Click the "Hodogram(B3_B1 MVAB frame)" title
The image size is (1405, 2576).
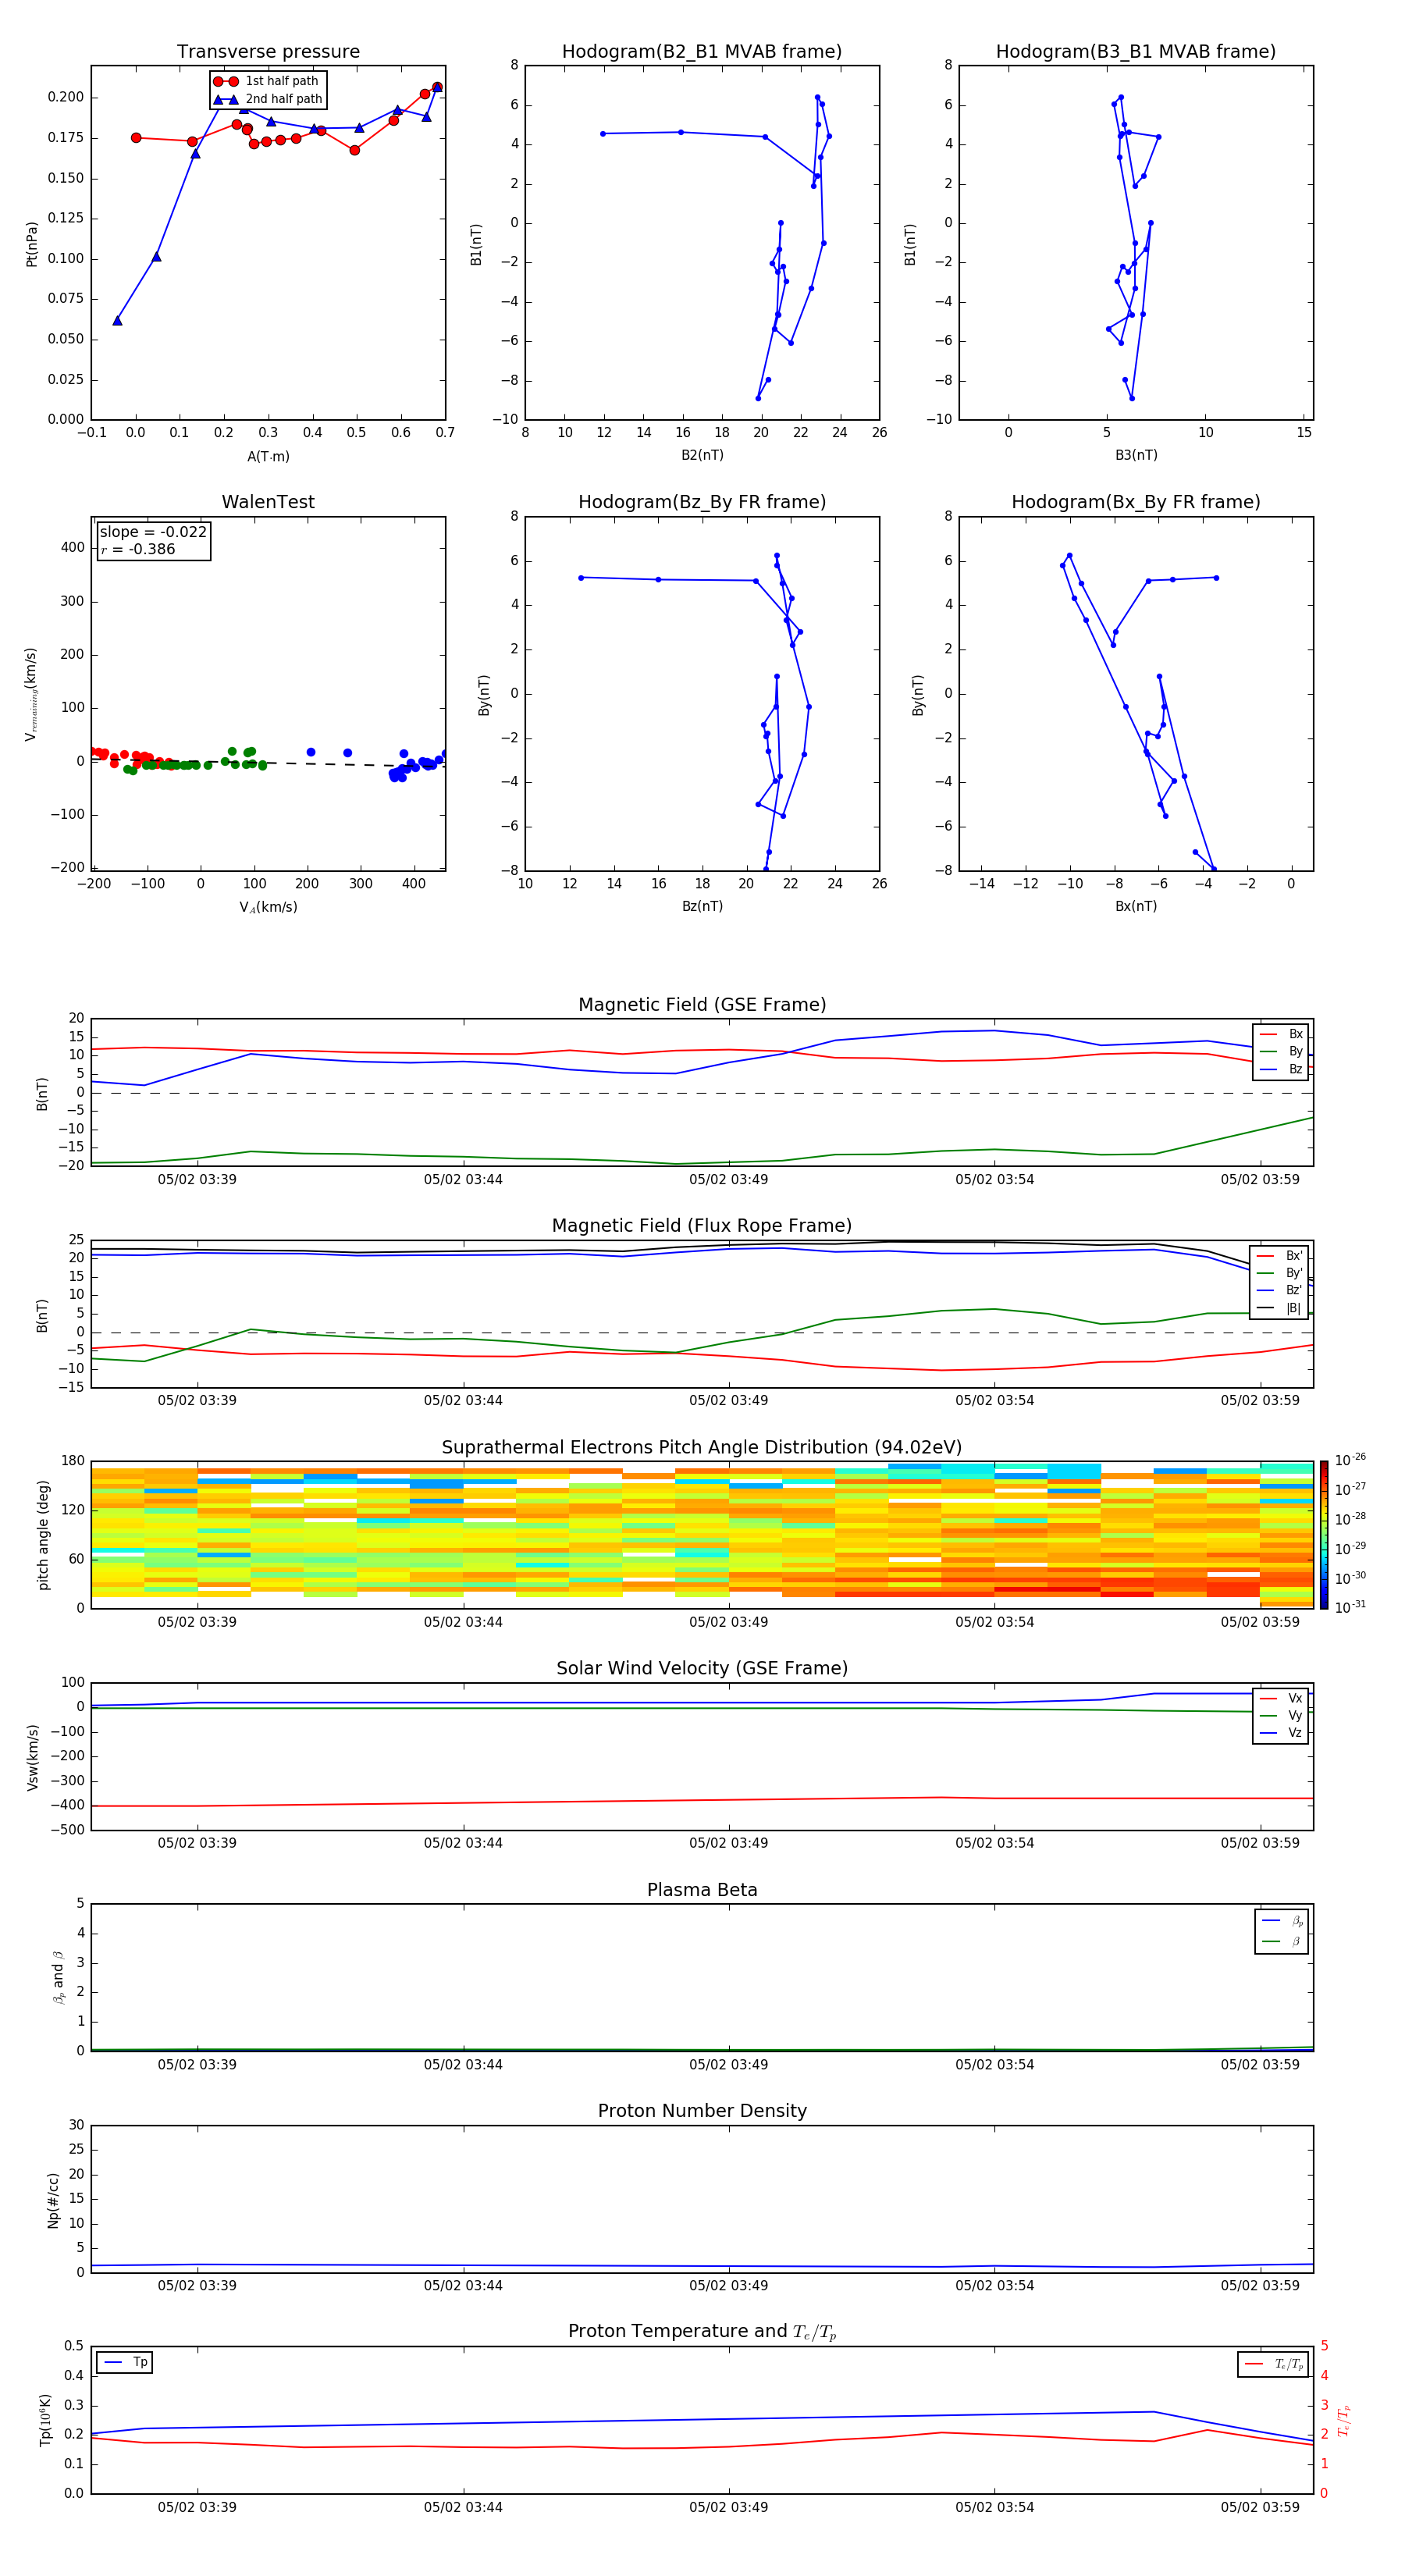coord(1136,52)
